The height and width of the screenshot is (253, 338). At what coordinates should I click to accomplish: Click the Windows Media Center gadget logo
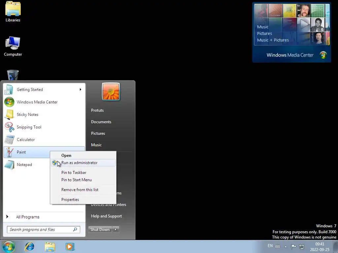pyautogui.click(x=323, y=55)
